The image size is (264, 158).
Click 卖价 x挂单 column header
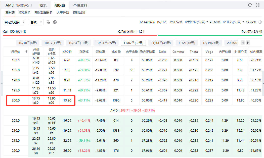click(x=52, y=51)
